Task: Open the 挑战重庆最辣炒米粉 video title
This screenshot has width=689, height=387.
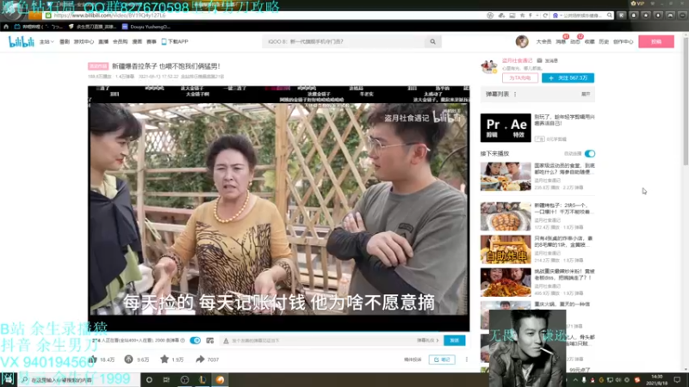Action: tap(564, 274)
